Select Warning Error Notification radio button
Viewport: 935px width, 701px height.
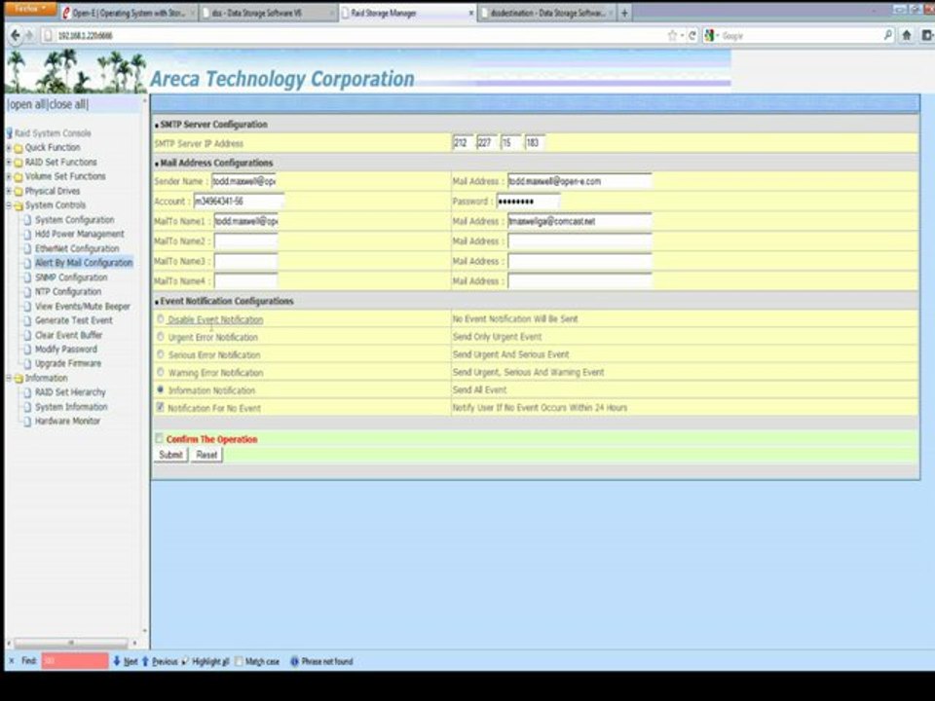pos(161,372)
